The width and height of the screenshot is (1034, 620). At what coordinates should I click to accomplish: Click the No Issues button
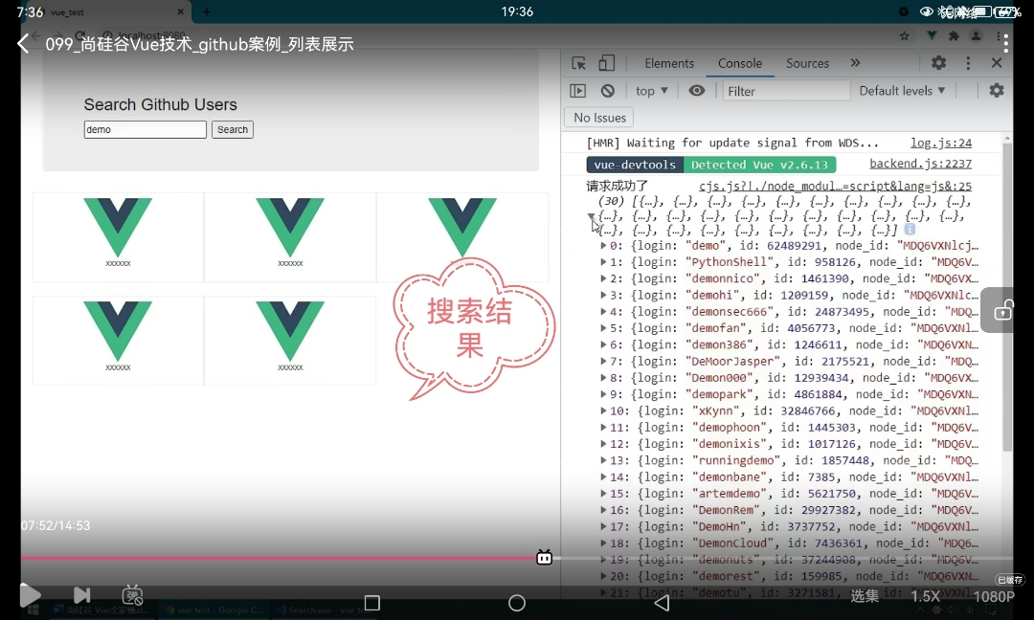coord(599,118)
